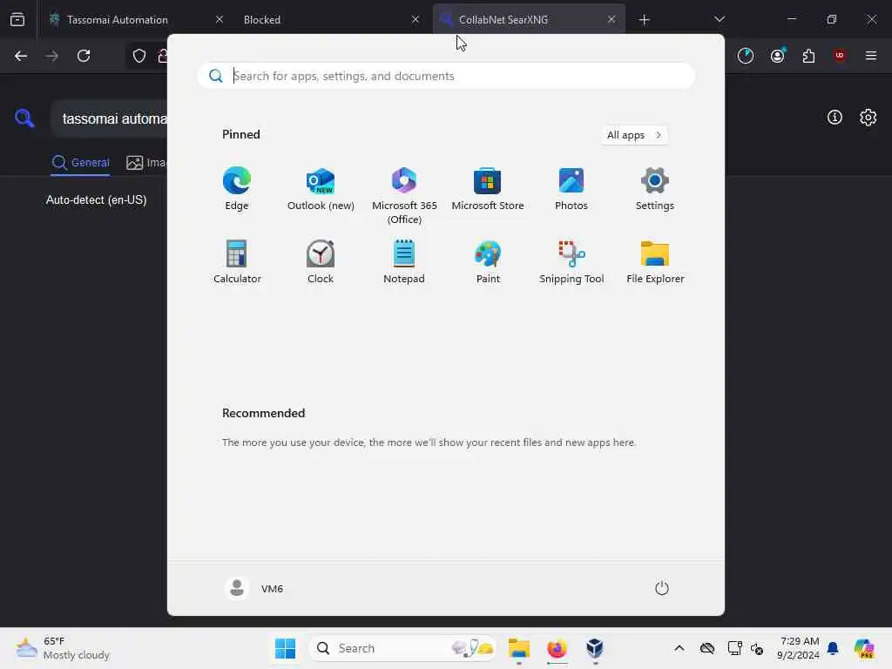Open VirtualBox from the taskbar
Screen dimensions: 892x669
595,648
